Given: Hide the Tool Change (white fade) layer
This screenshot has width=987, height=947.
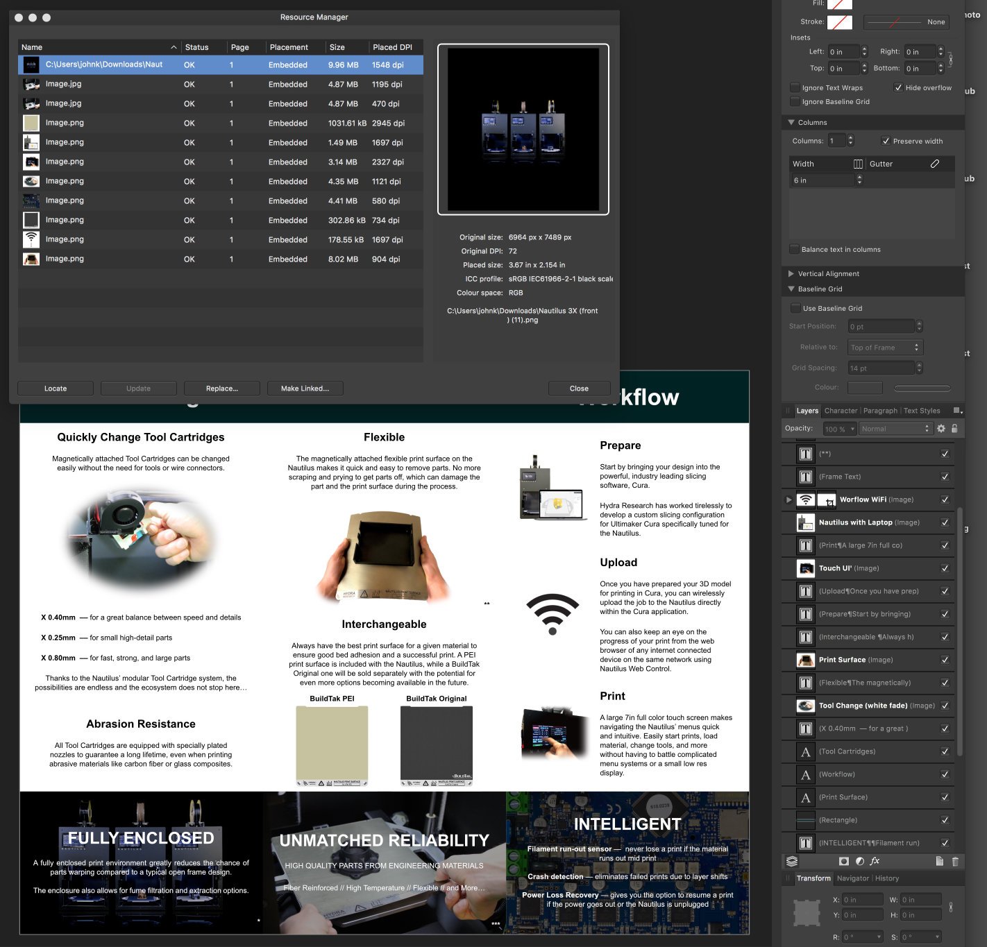Looking at the screenshot, I should pyautogui.click(x=945, y=706).
